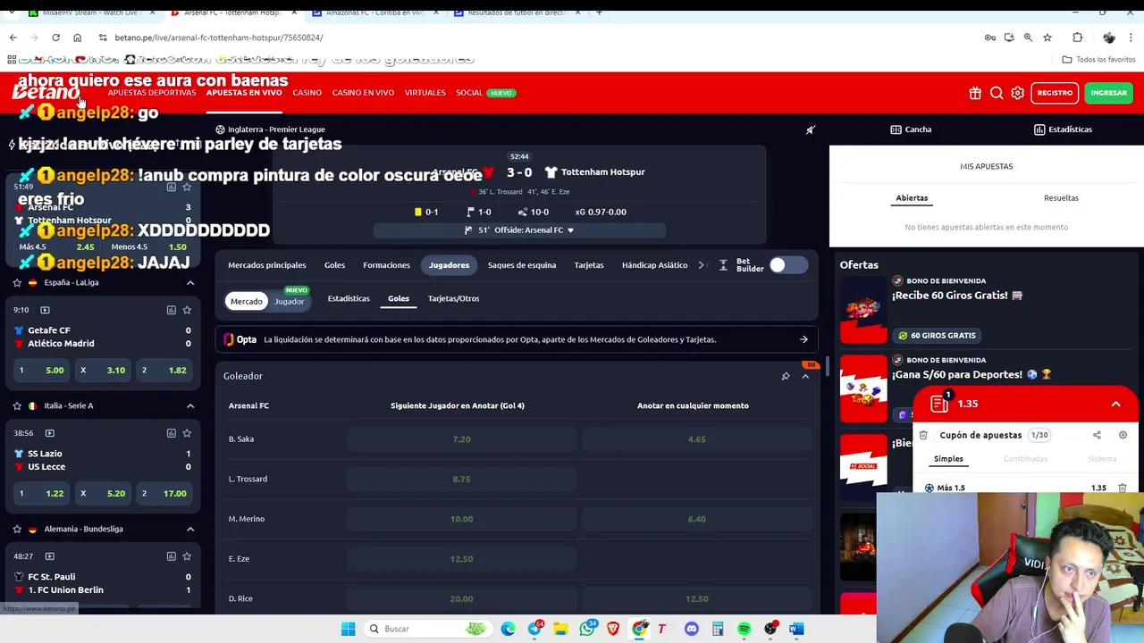Screen dimensions: 1144x643
Task: Open the Opta settlement info arrow
Action: [803, 339]
